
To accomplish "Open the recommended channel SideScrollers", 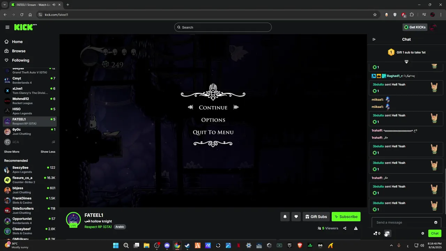I will (30, 211).
